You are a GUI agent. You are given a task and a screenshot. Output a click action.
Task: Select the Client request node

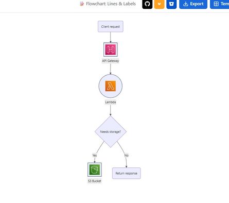[111, 26]
